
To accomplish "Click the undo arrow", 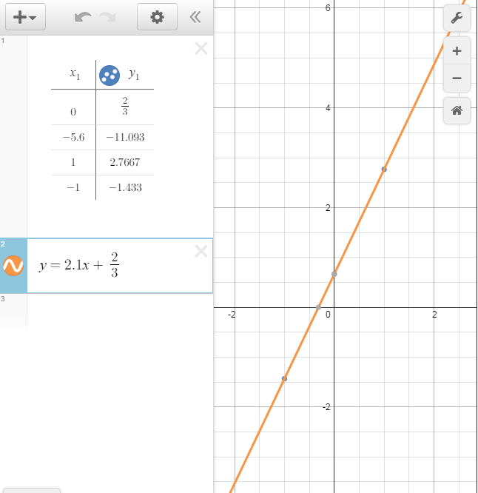I will (x=83, y=17).
